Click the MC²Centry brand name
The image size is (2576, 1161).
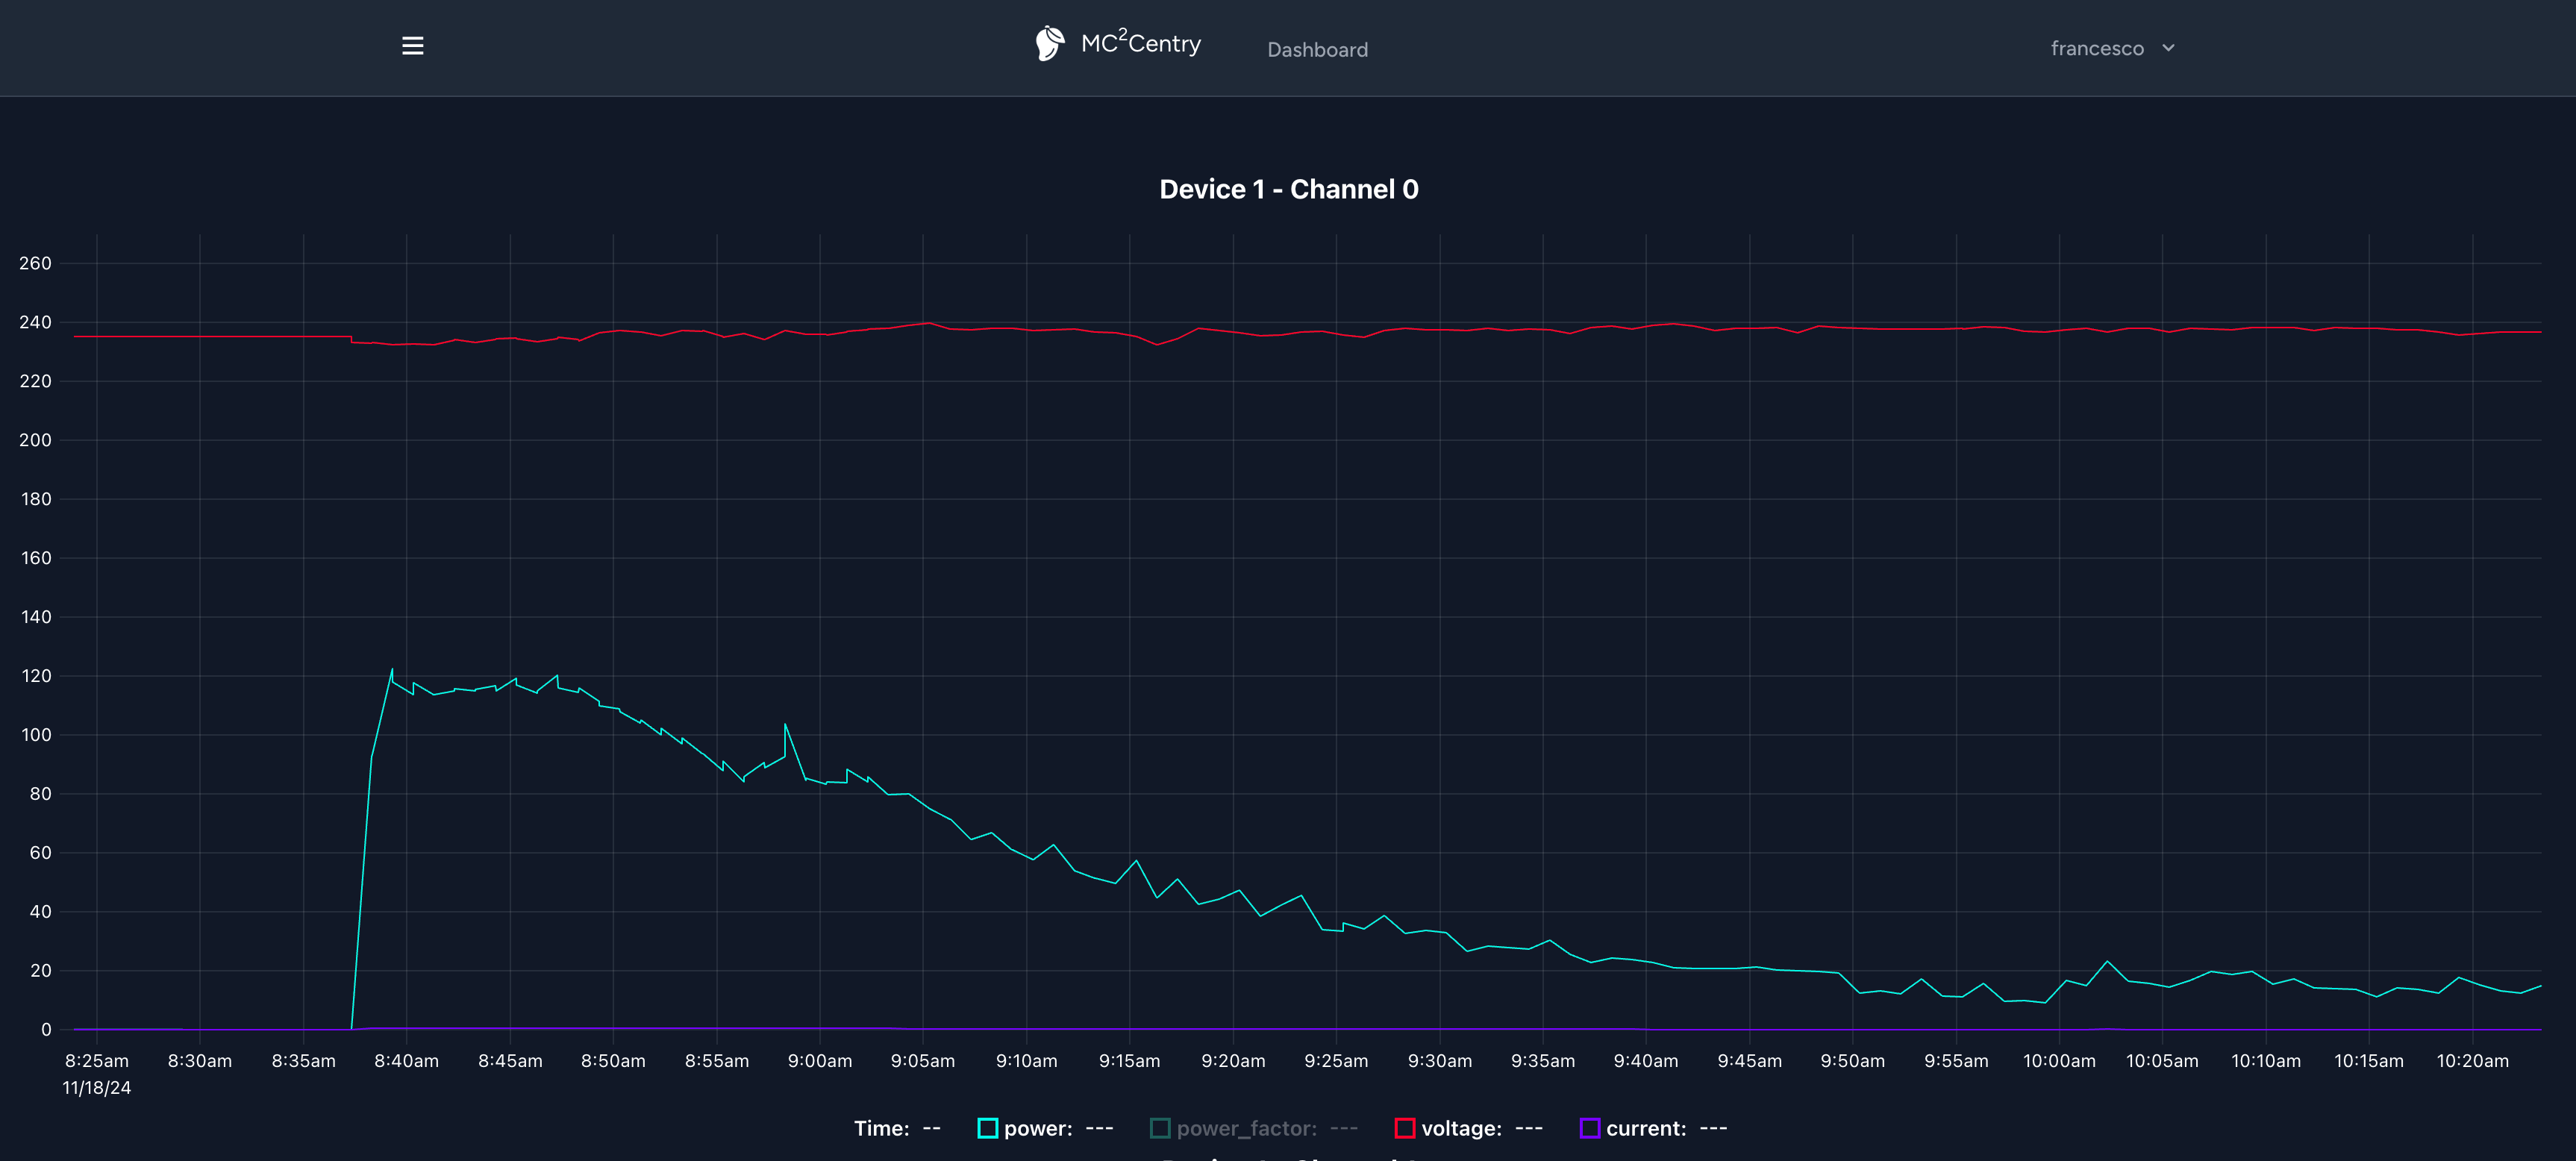pyautogui.click(x=1140, y=43)
